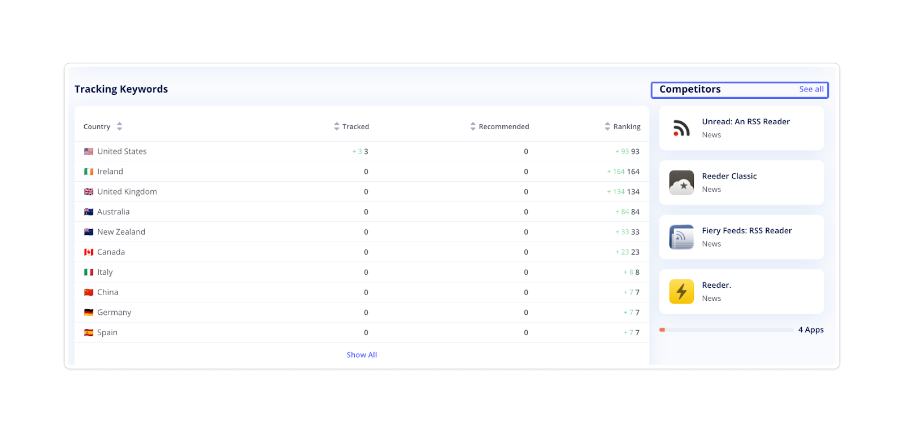Click the Australia flag icon
This screenshot has width=904, height=434.
pos(89,212)
